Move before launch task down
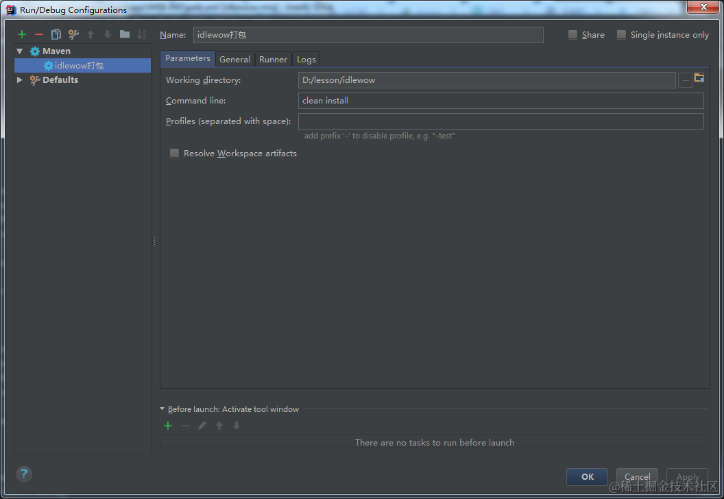The height and width of the screenshot is (499, 724). 237,426
